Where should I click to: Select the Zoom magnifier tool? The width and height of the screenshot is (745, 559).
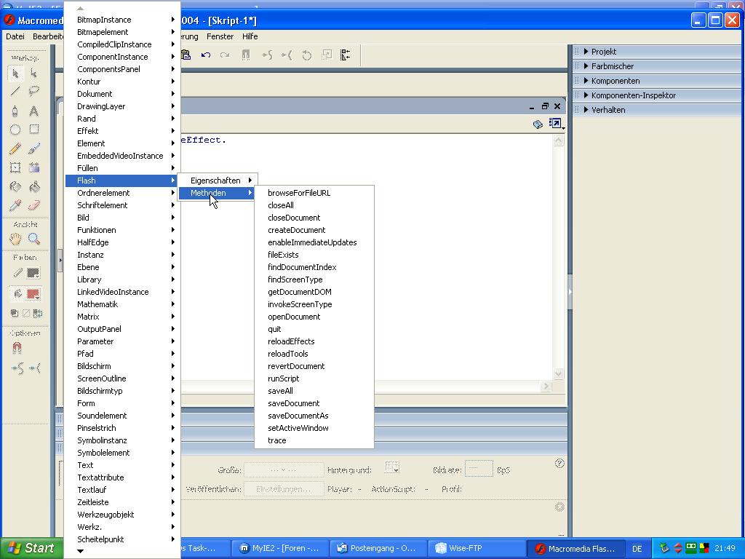(33, 239)
